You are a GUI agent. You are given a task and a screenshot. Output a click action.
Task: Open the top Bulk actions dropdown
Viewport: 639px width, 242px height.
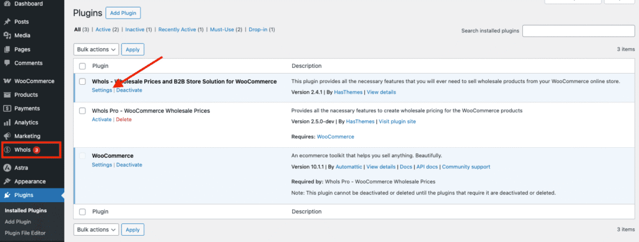(x=96, y=49)
